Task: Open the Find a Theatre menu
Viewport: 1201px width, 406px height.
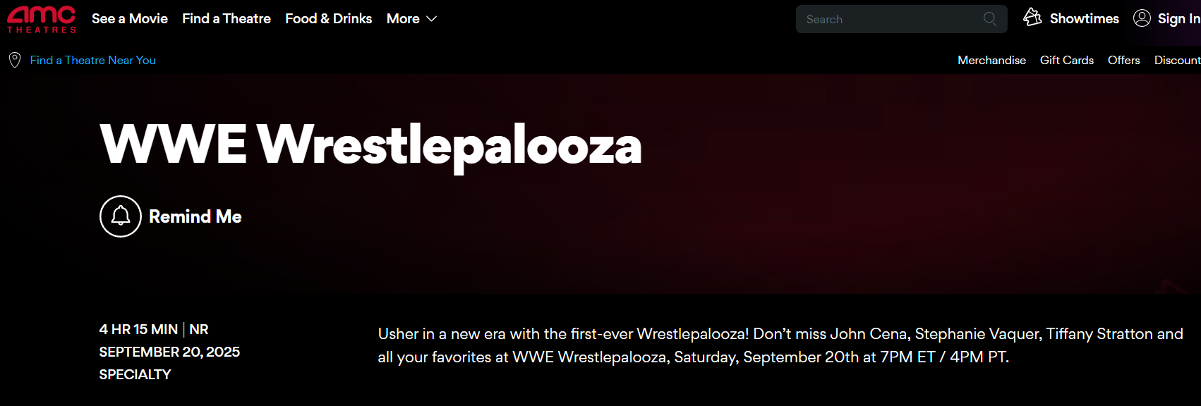Action: coord(227,19)
